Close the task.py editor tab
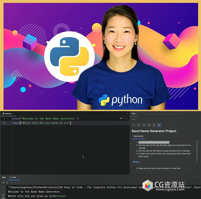 [14, 113]
